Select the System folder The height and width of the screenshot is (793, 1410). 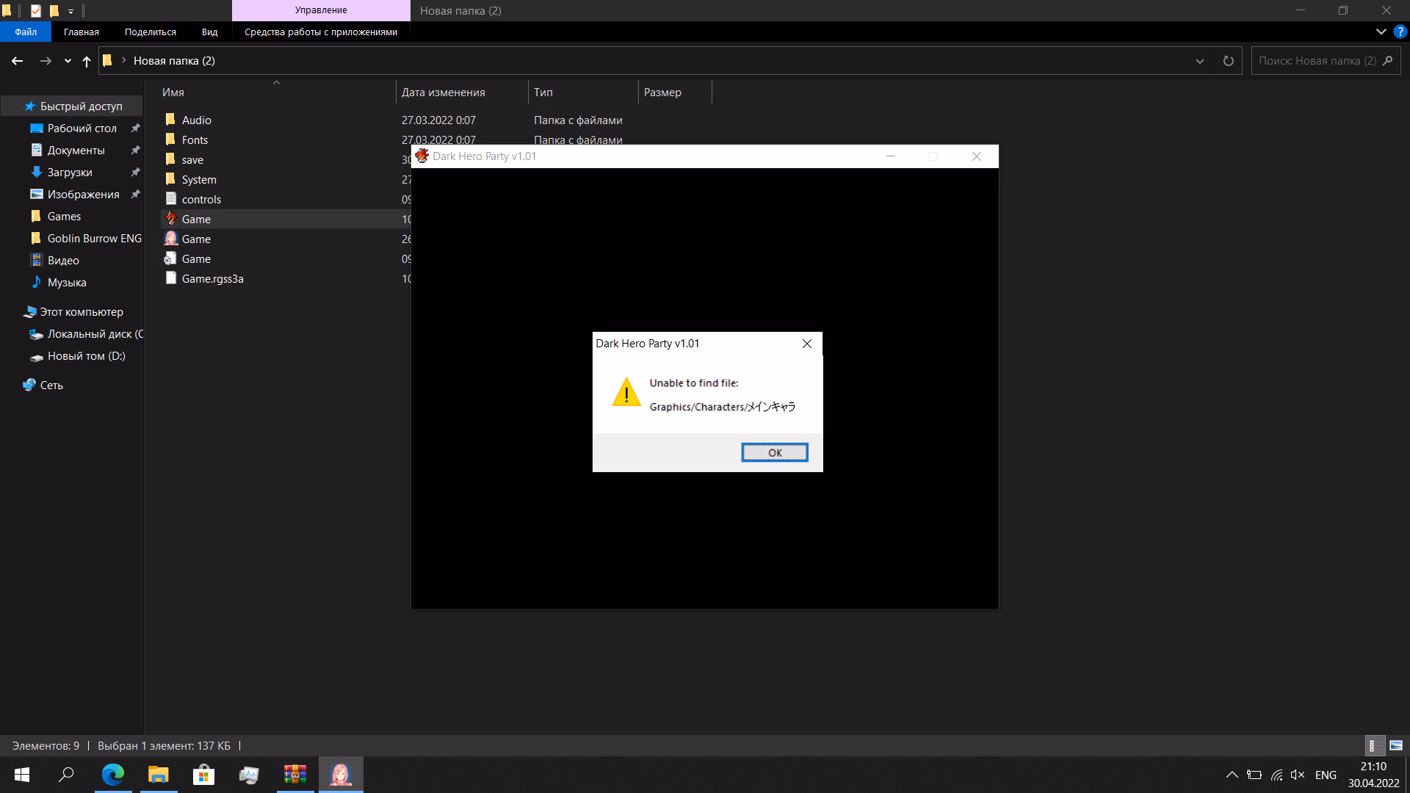pos(199,179)
